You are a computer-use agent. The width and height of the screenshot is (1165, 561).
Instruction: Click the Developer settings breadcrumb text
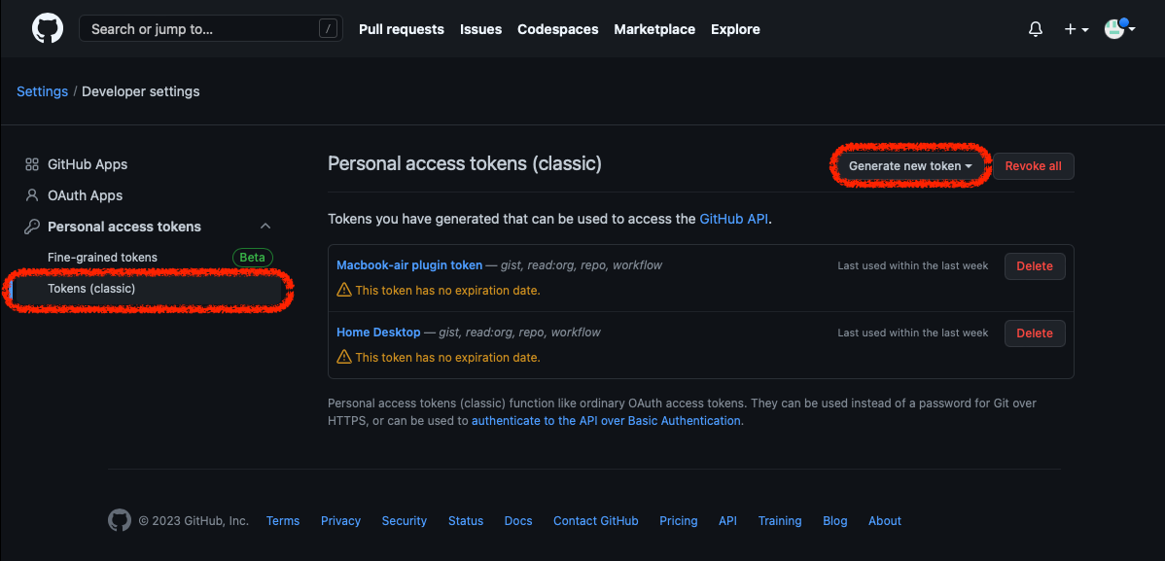[x=140, y=91]
